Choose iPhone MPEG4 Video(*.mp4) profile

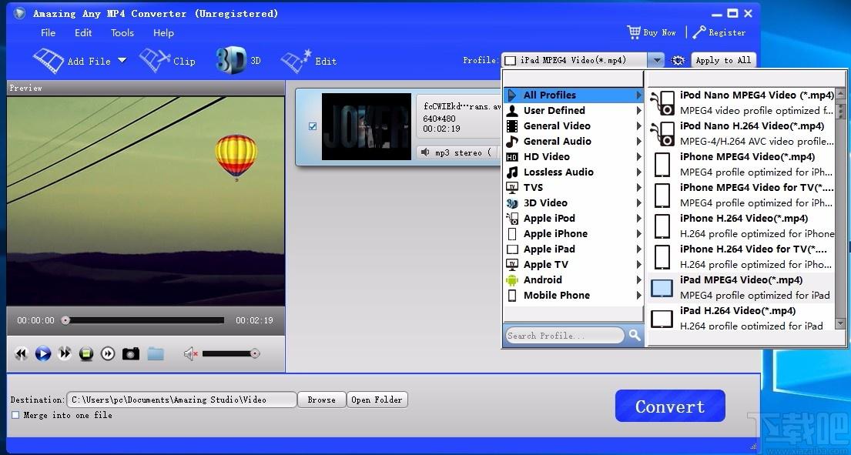pyautogui.click(x=742, y=164)
